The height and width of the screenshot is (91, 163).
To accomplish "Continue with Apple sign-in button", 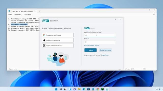I will coord(58,40).
